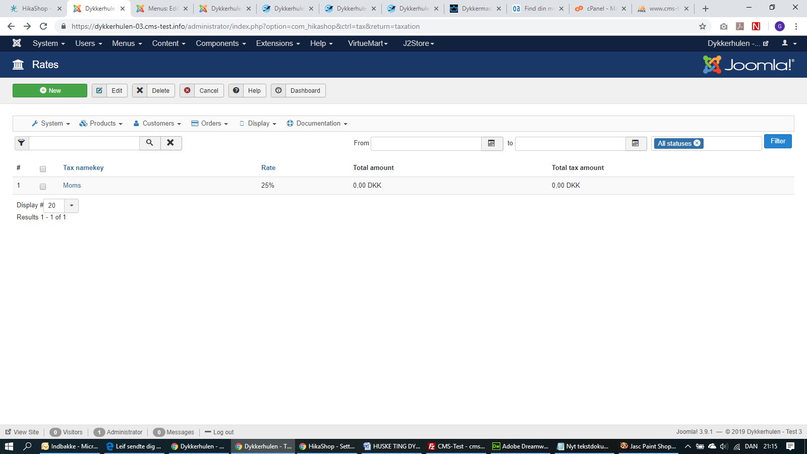This screenshot has height=454, width=807.
Task: Open the HikaShop Display dropdown
Action: 258,124
